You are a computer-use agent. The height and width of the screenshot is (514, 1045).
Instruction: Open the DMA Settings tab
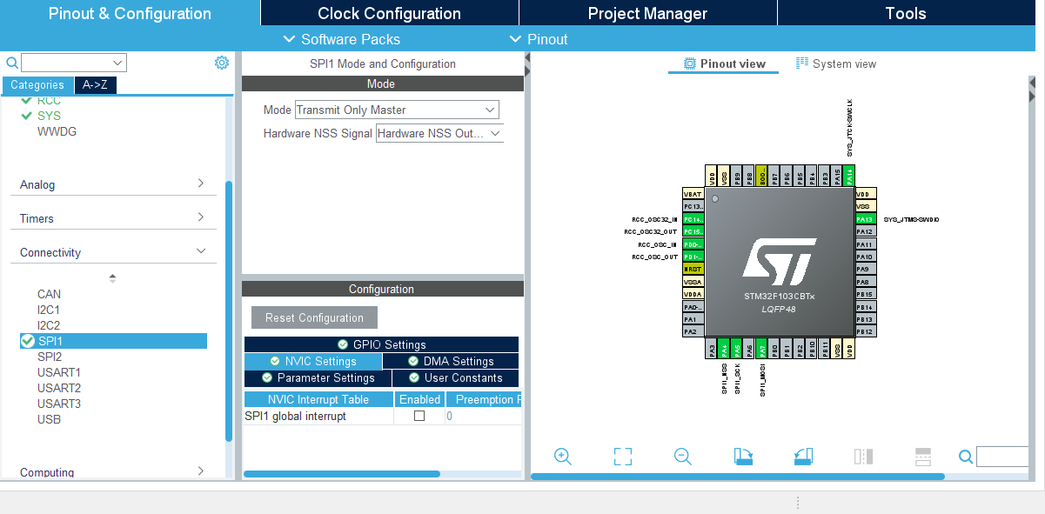pyautogui.click(x=451, y=361)
